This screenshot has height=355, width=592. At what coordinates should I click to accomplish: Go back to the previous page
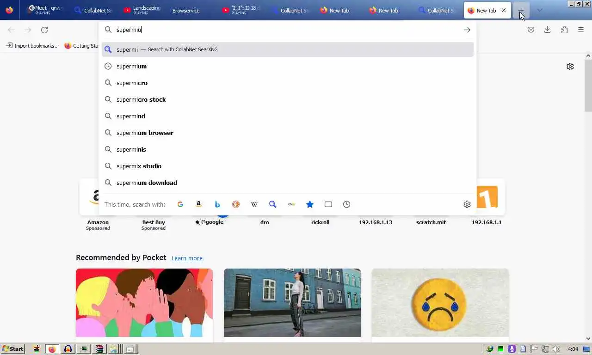11,30
